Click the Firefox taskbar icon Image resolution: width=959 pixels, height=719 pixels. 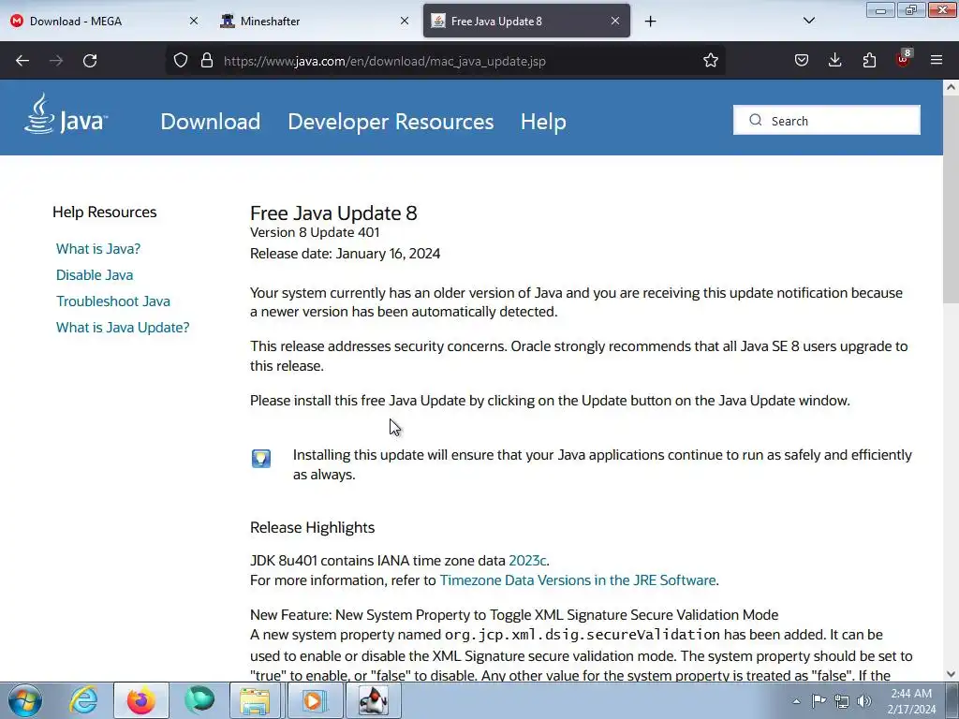[140, 700]
